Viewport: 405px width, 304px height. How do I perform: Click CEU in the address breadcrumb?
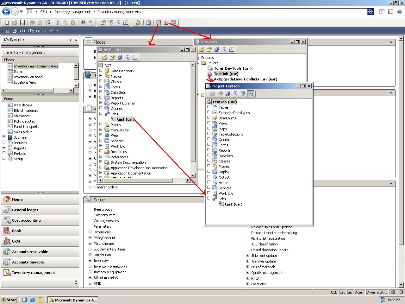coord(43,12)
